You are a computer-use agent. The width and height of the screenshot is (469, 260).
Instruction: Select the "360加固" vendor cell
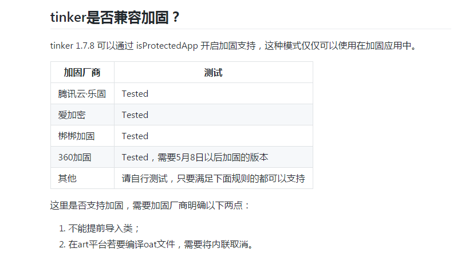point(82,157)
